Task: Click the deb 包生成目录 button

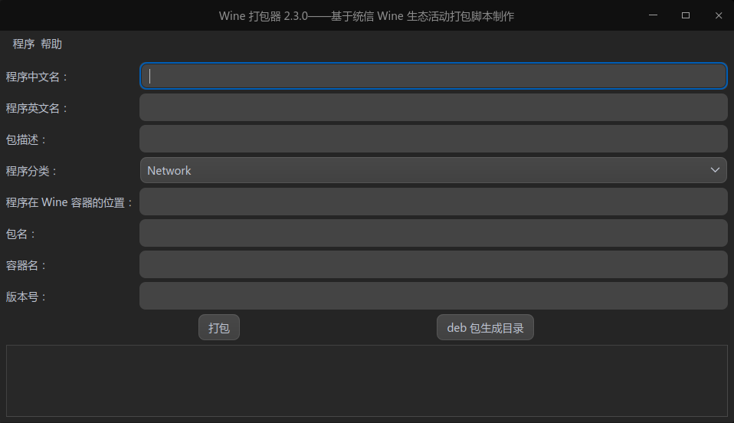Action: [485, 328]
